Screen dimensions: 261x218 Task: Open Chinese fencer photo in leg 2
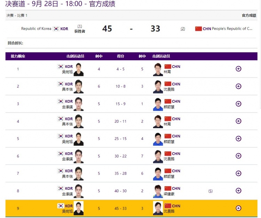click(x=158, y=87)
